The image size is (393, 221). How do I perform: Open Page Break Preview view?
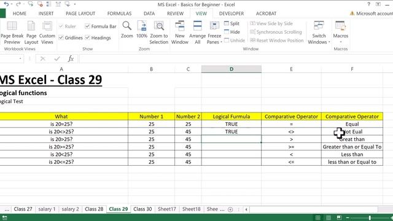[12, 33]
